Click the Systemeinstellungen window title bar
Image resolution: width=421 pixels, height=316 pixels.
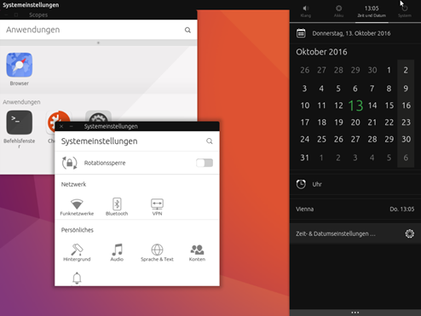(x=137, y=126)
